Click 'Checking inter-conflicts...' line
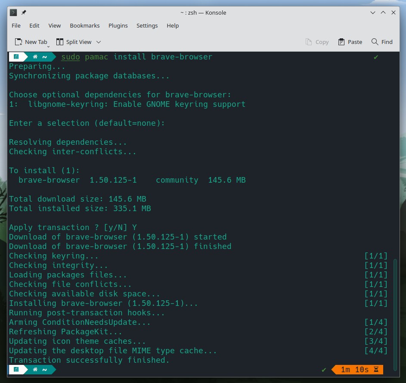 click(72, 152)
